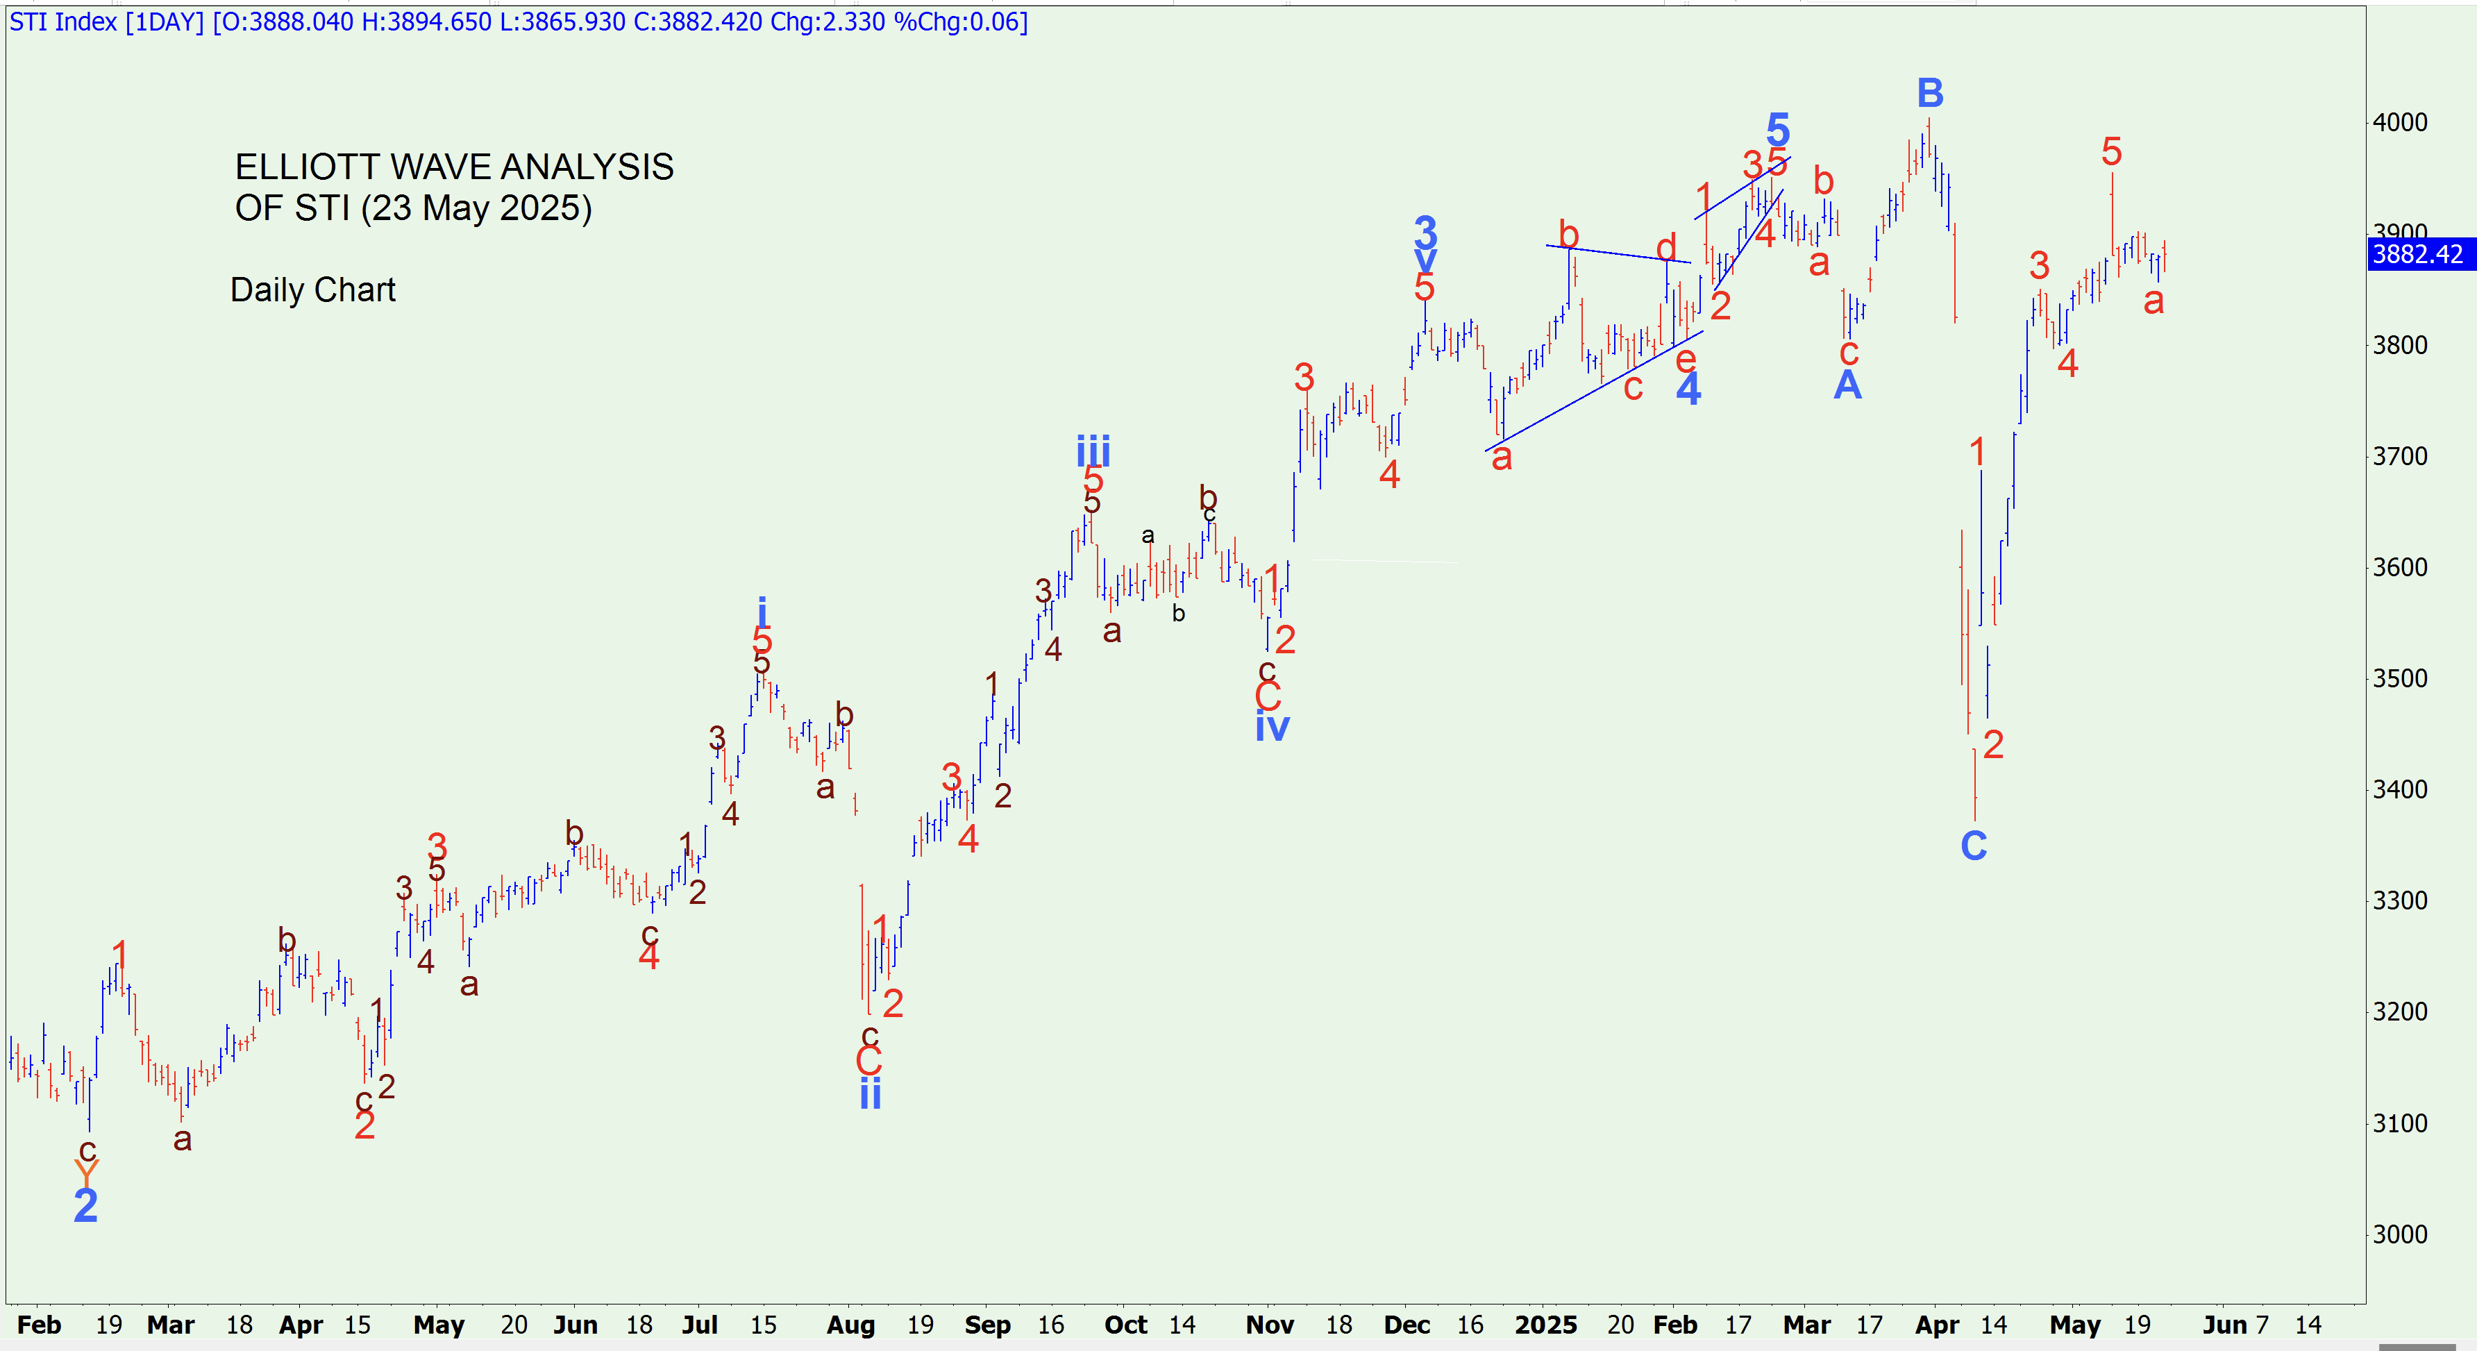Click the Nov date axis label
Image resolution: width=2477 pixels, height=1351 pixels.
pyautogui.click(x=1269, y=1325)
